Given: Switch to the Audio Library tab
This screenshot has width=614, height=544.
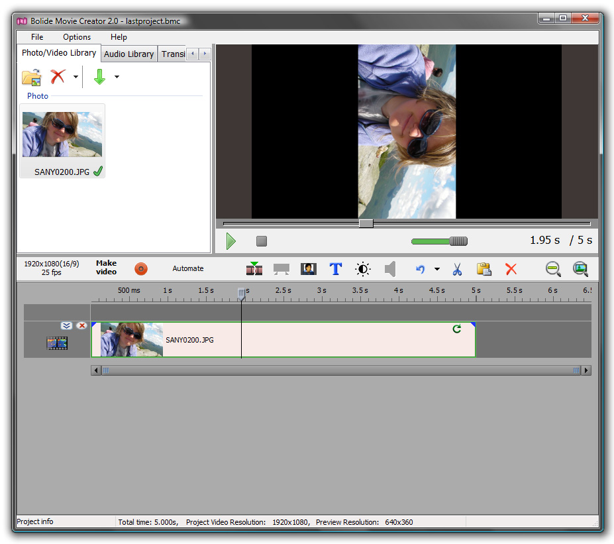Looking at the screenshot, I should tap(128, 54).
